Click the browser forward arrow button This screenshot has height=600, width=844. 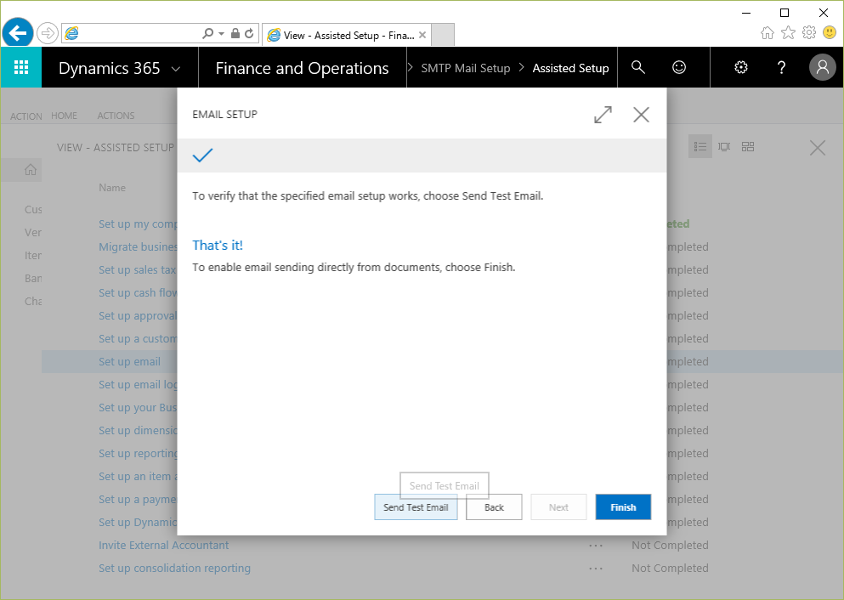[x=48, y=33]
